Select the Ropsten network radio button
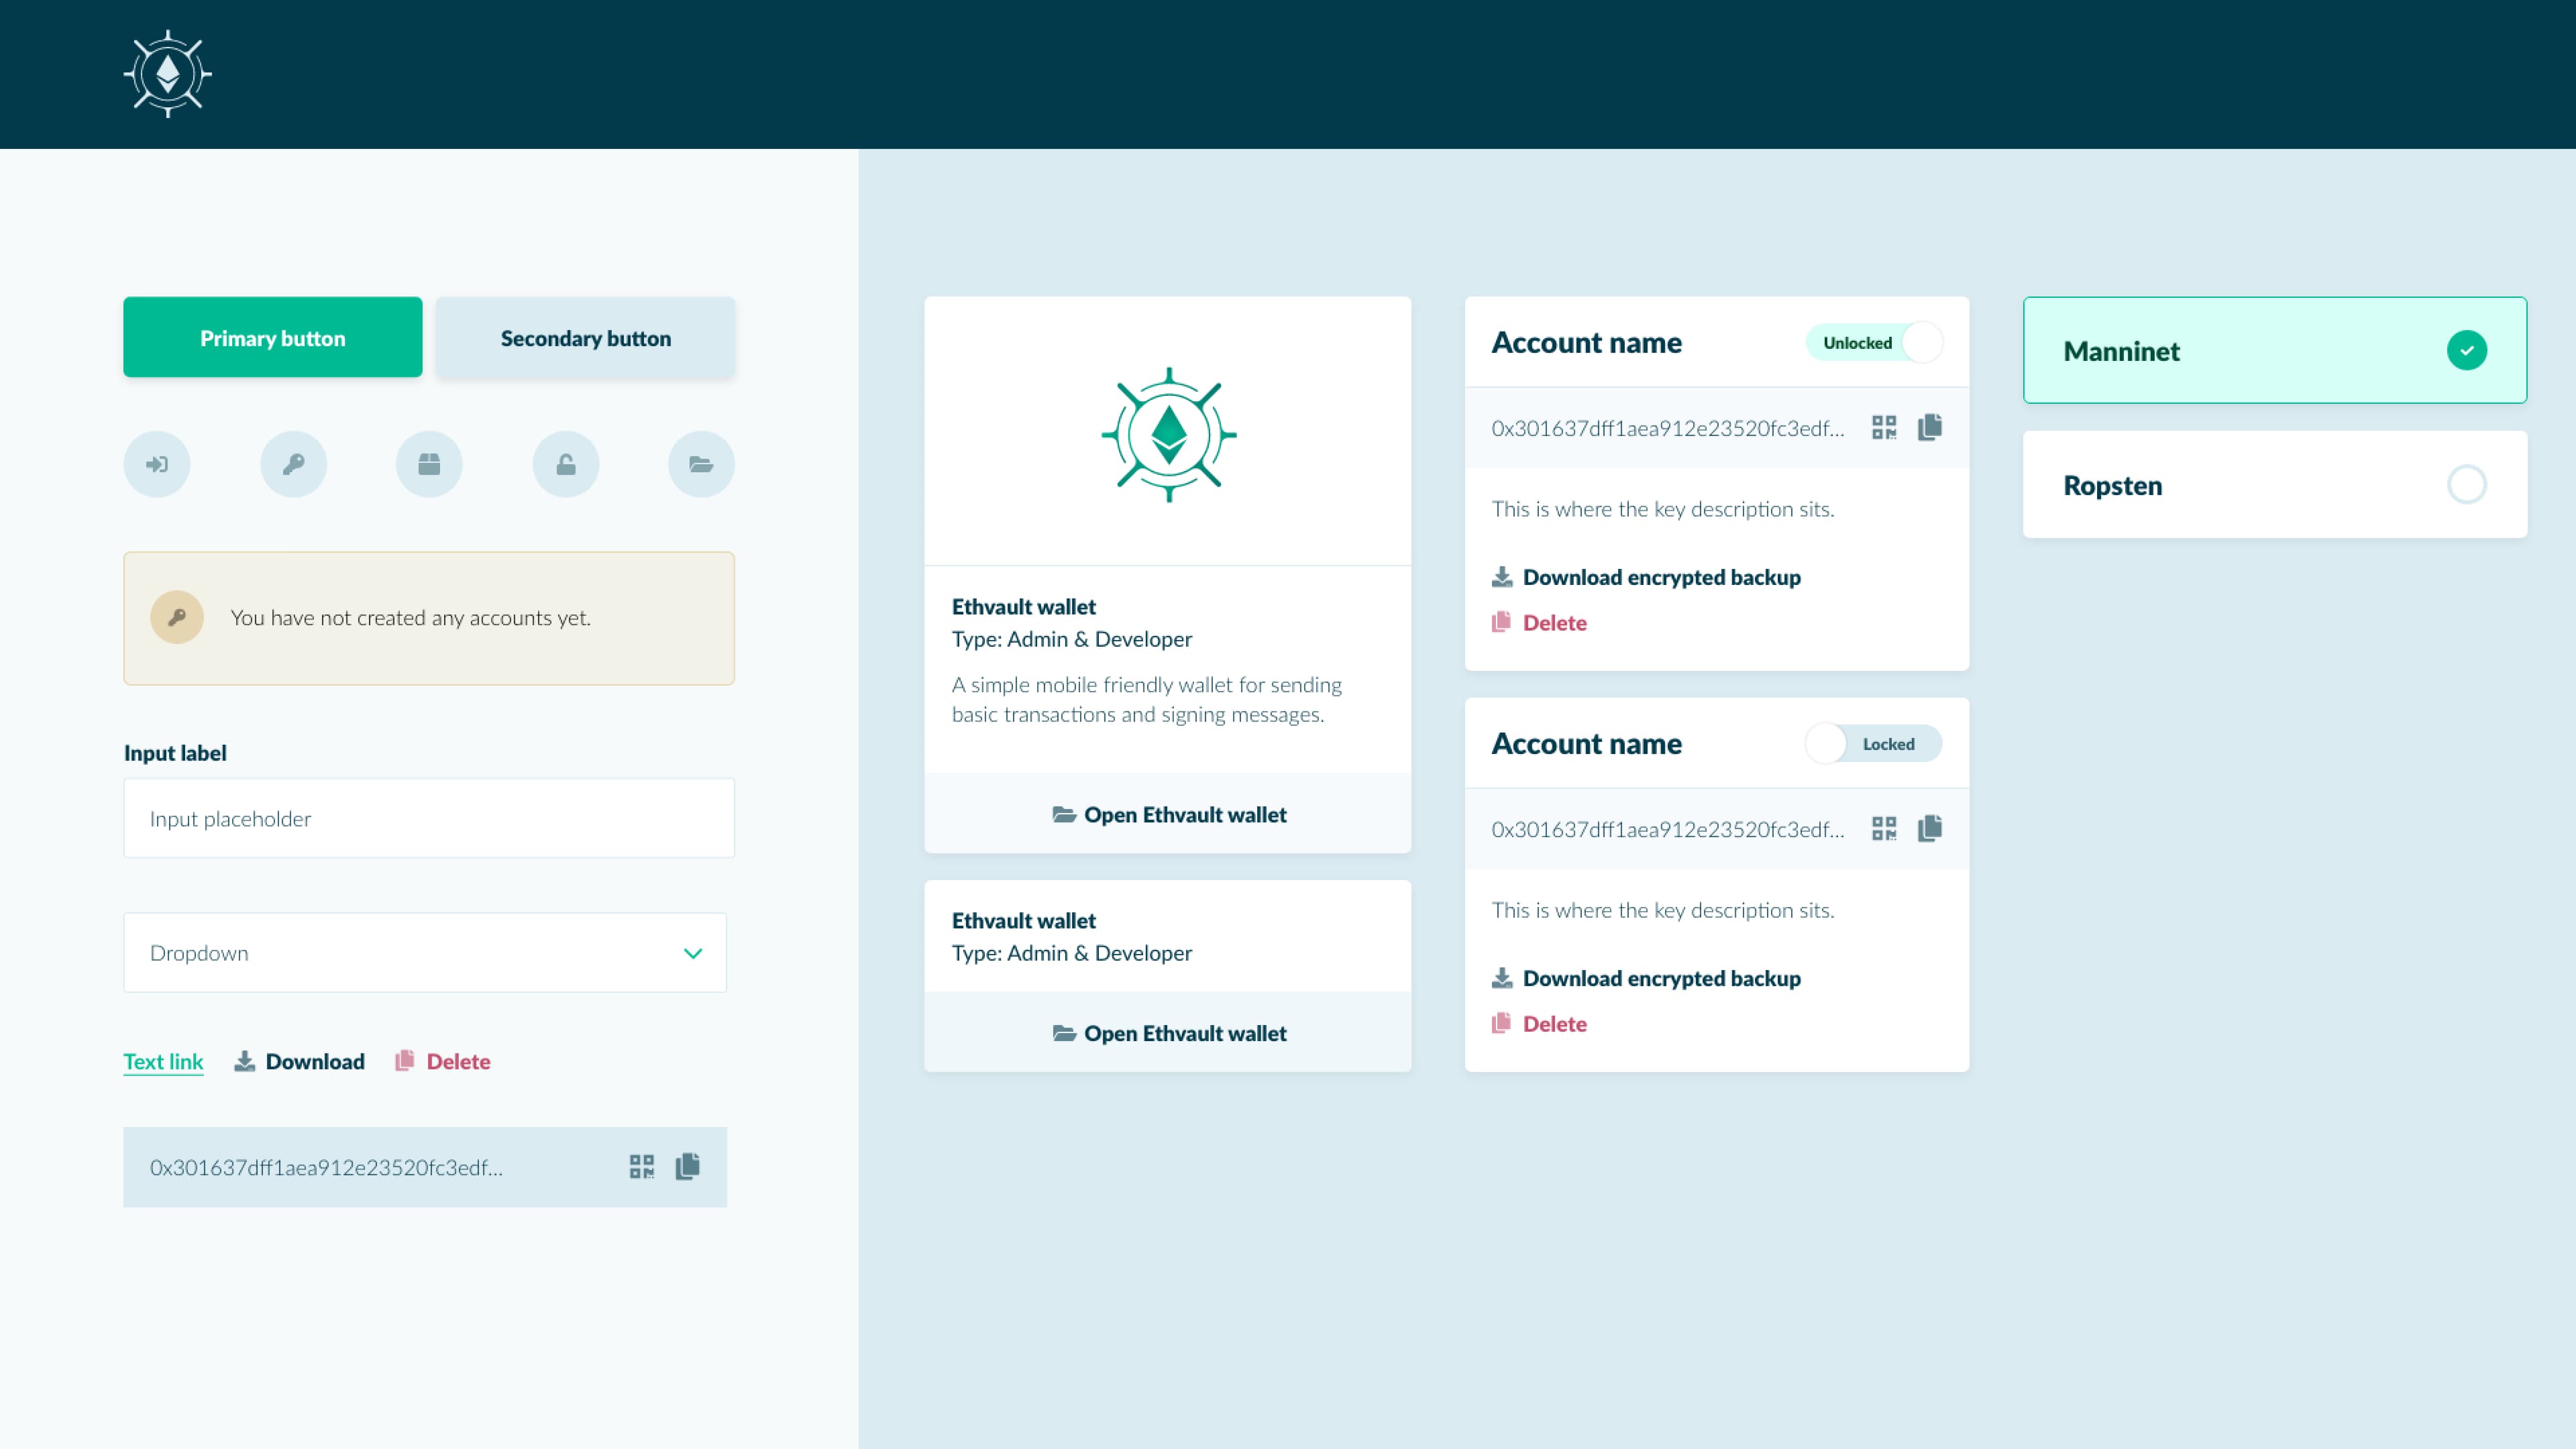This screenshot has width=2576, height=1449. coord(2468,484)
